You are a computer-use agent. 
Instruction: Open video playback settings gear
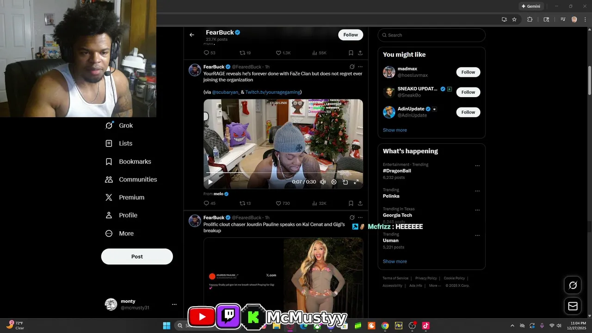[x=334, y=182]
